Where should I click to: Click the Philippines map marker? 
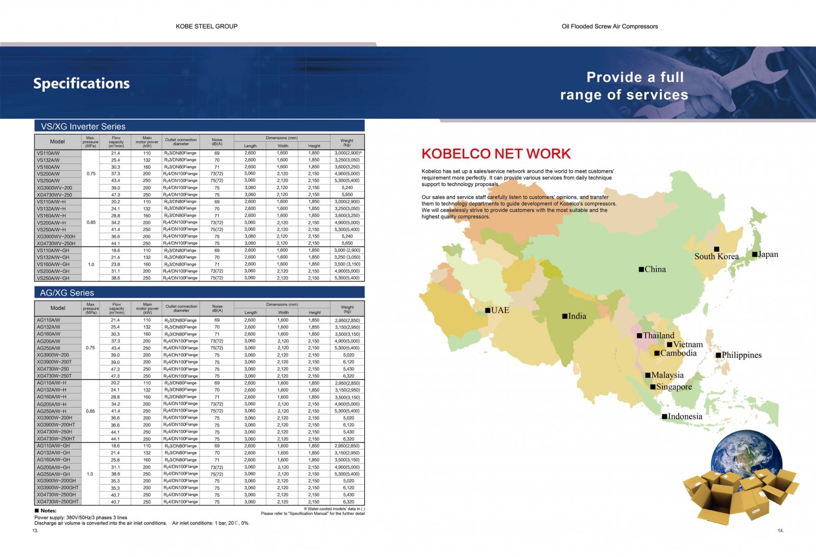pos(719,355)
